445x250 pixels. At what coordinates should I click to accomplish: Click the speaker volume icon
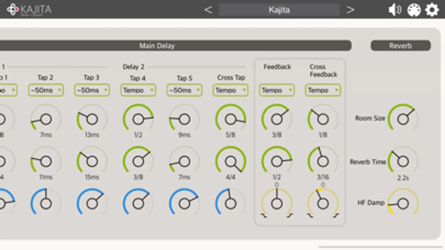(x=395, y=10)
